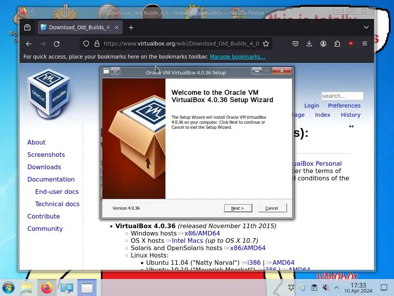
Task: Open Manage bookmarks link
Action: tap(237, 57)
